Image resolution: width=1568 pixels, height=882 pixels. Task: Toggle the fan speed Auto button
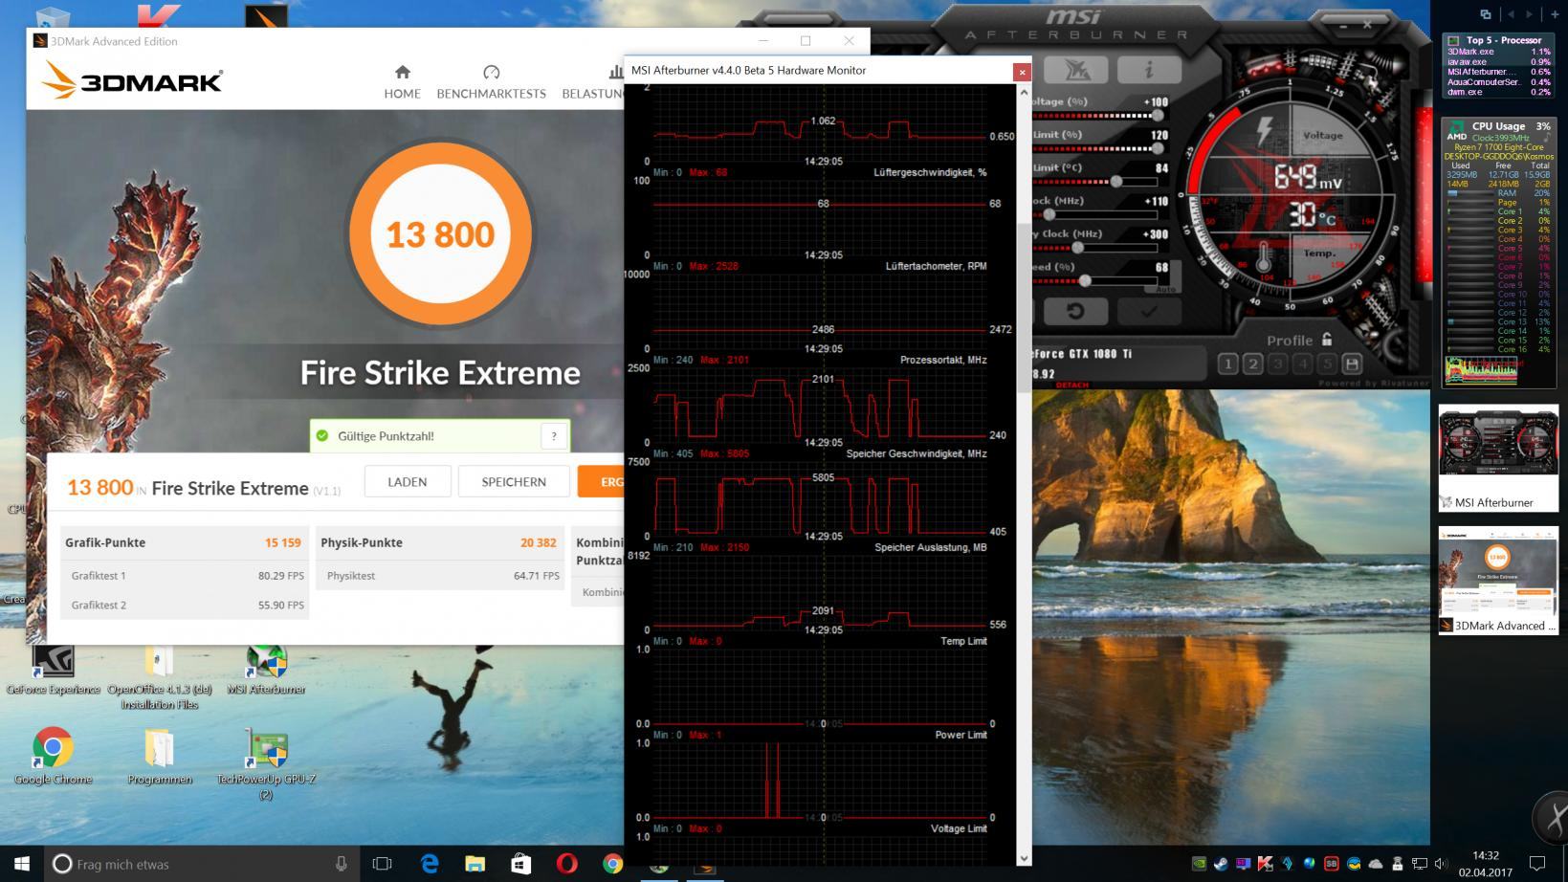pos(1164,288)
